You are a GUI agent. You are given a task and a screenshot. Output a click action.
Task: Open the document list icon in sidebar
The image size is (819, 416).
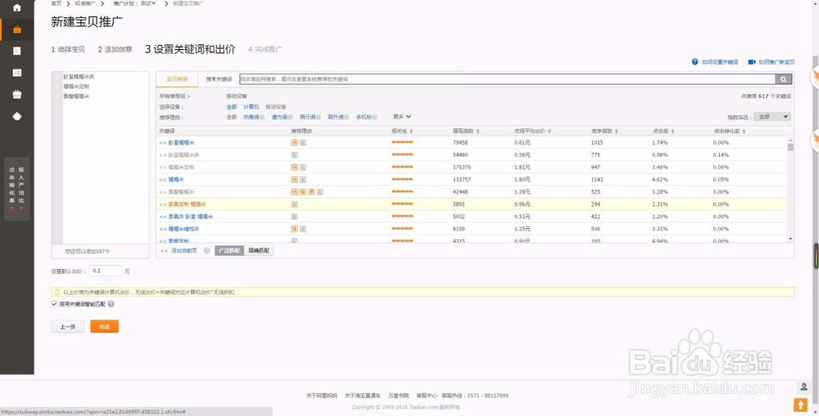(16, 51)
